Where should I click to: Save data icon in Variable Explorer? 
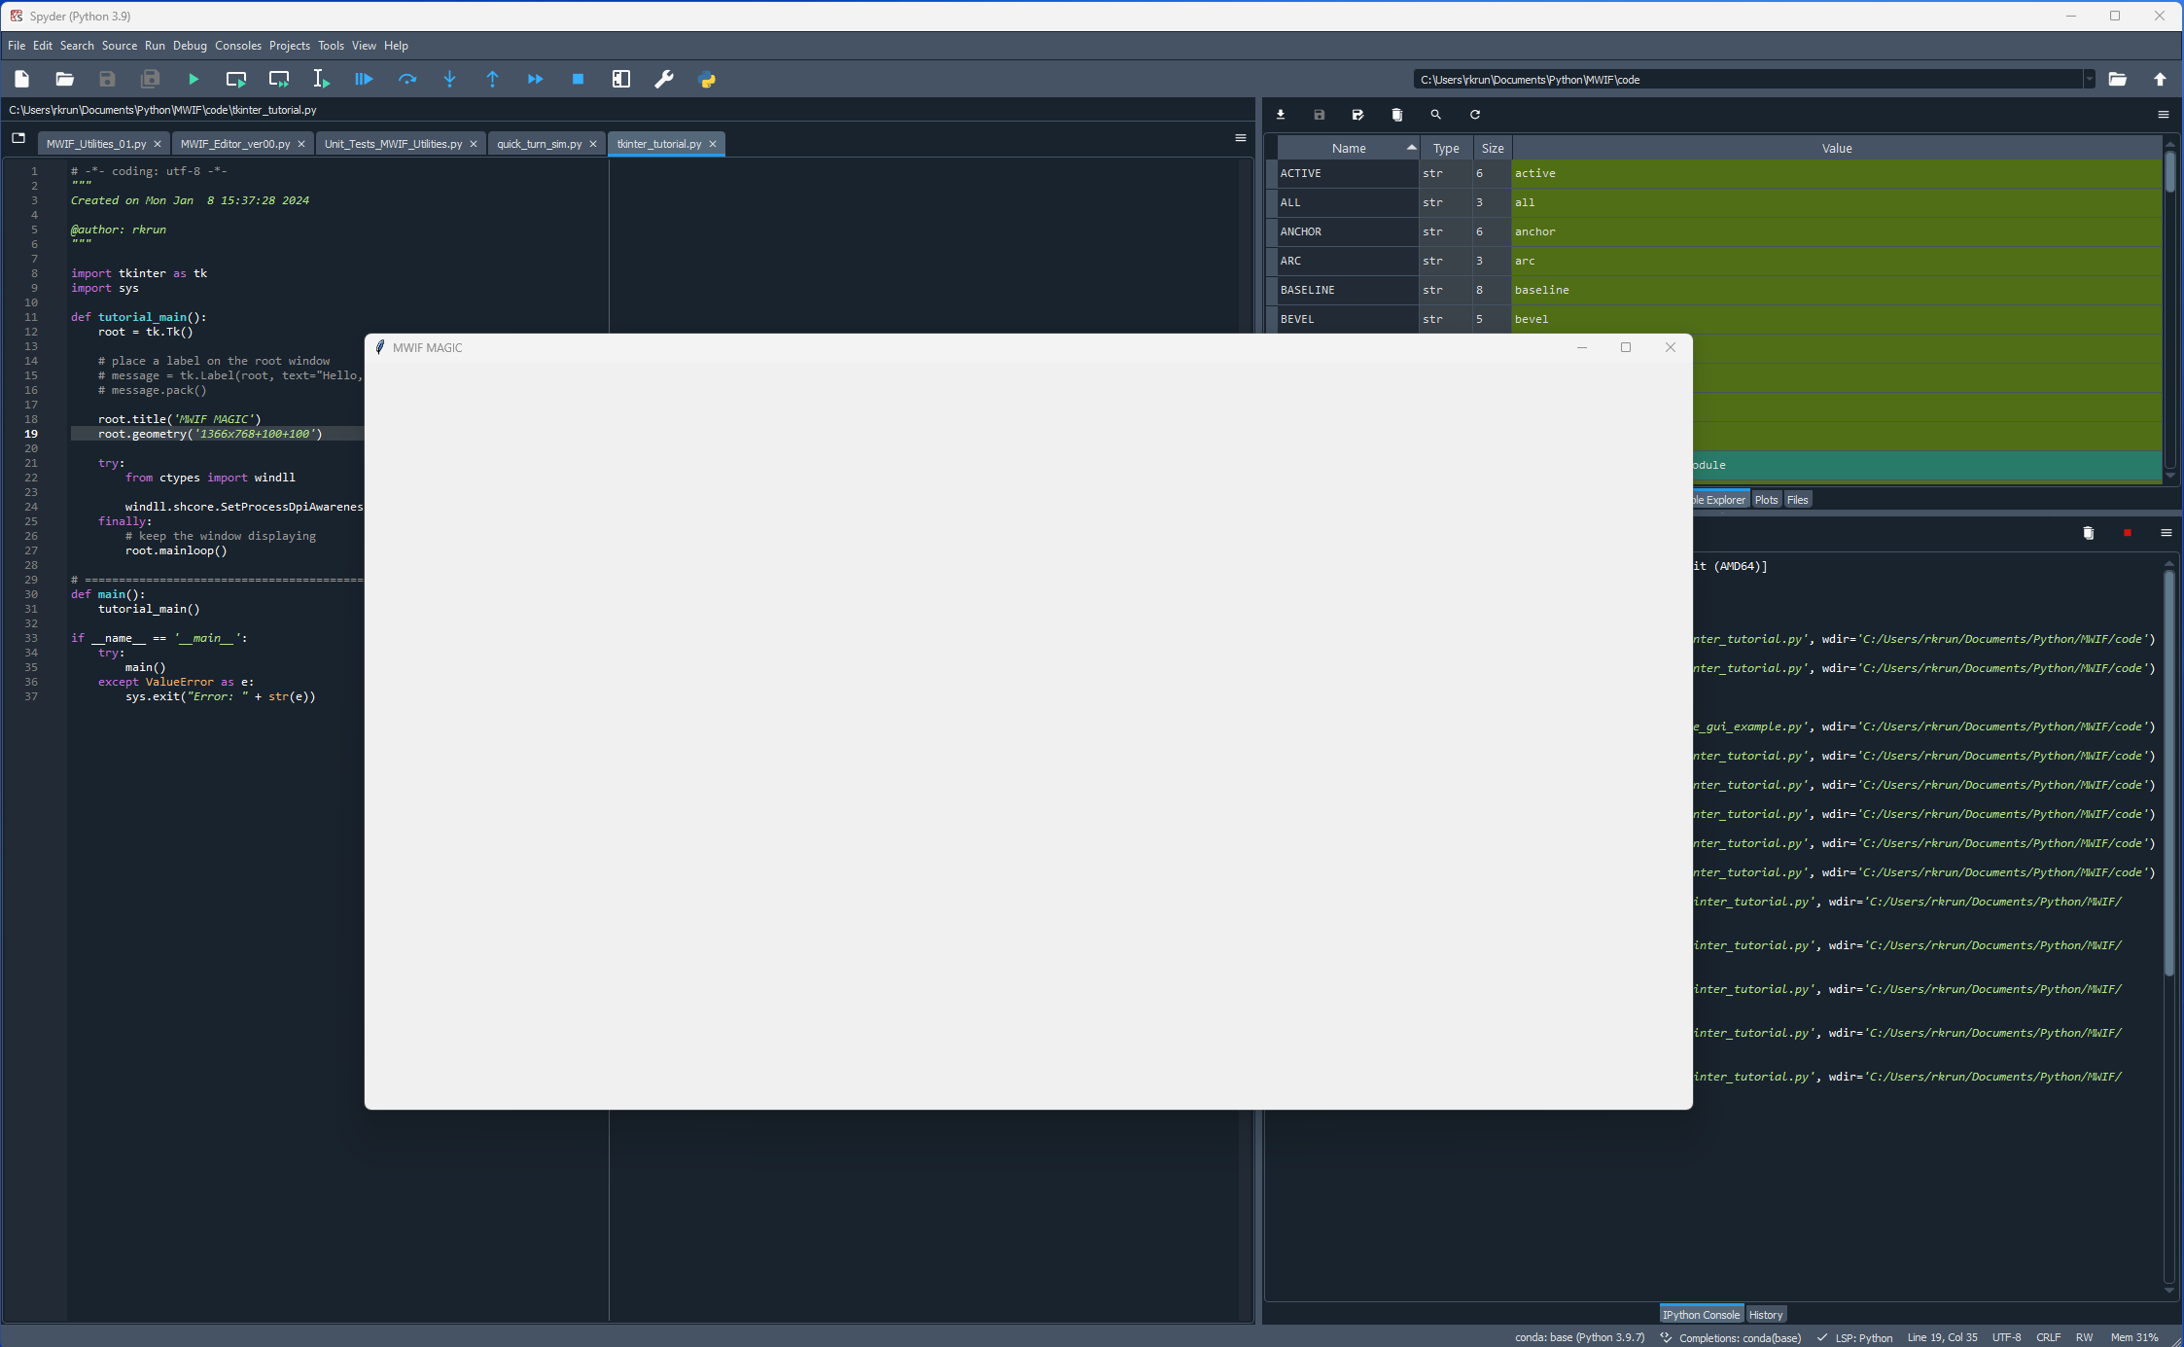click(1320, 115)
